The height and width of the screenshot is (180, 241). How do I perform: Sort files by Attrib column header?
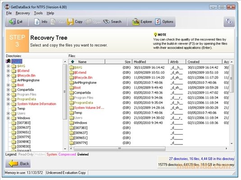177,62
